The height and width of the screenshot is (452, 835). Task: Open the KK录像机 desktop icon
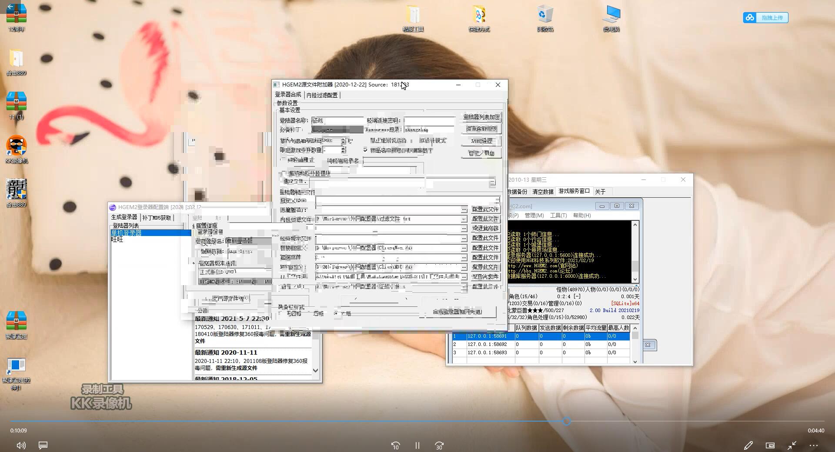(17, 146)
